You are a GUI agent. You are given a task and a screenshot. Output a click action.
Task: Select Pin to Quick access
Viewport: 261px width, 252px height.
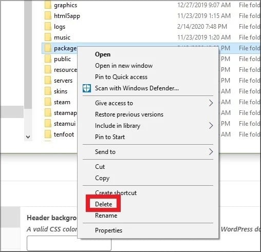121,77
